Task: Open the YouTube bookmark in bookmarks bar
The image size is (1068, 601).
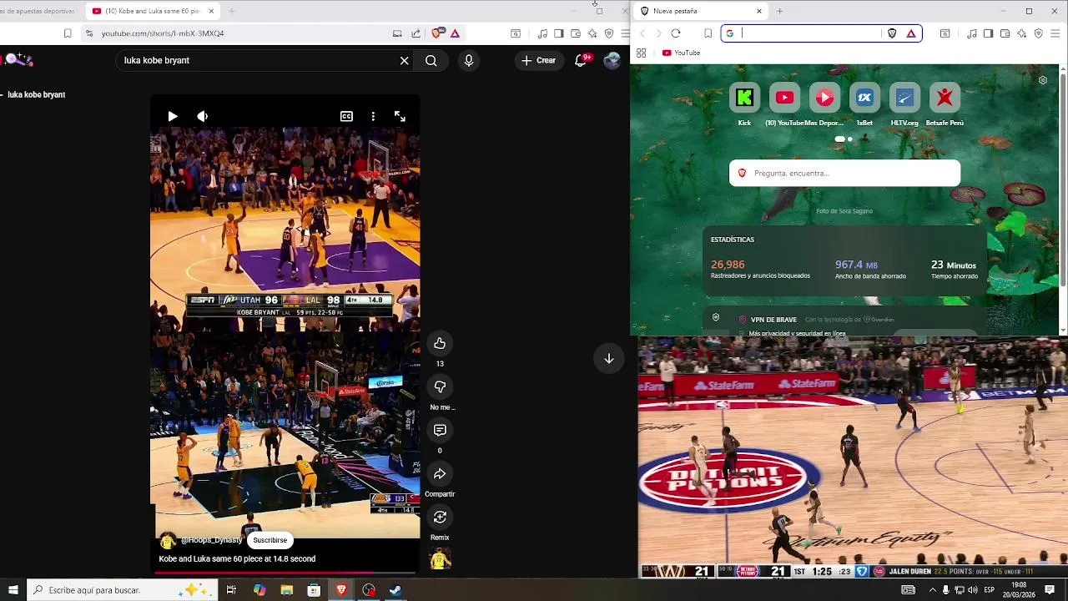Action: tap(681, 53)
